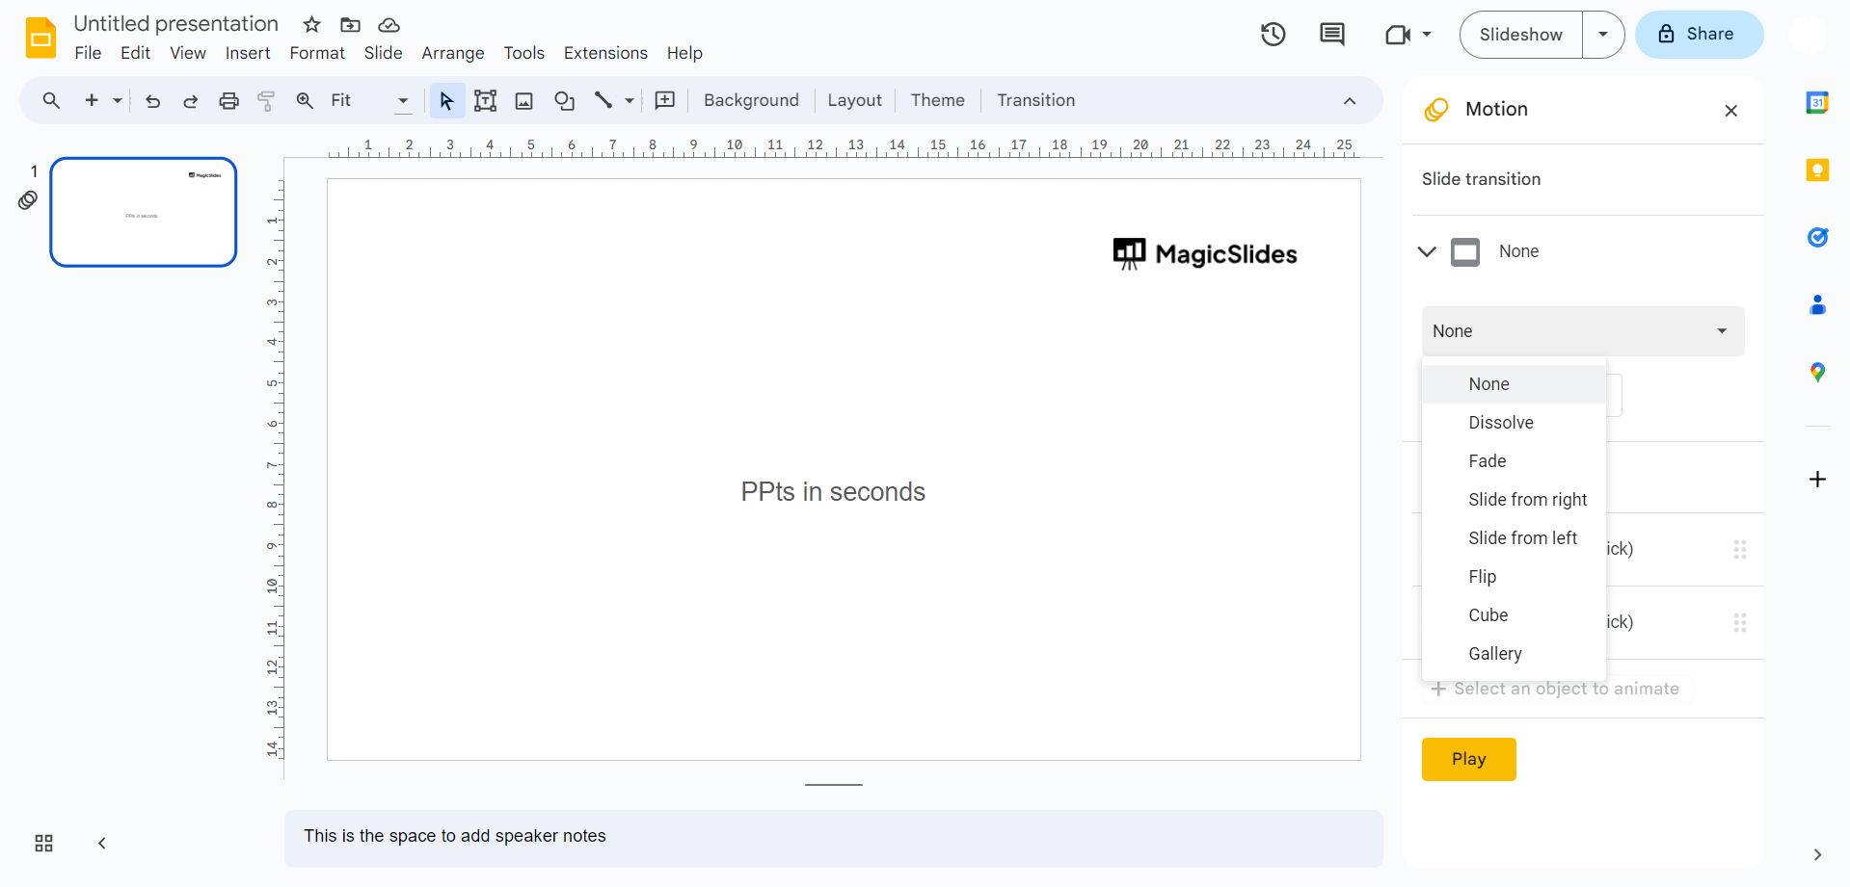Open Google Calendar side panel
The image size is (1850, 887).
(1817, 102)
